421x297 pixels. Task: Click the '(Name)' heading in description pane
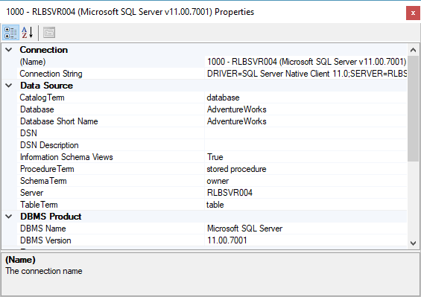coord(20,260)
